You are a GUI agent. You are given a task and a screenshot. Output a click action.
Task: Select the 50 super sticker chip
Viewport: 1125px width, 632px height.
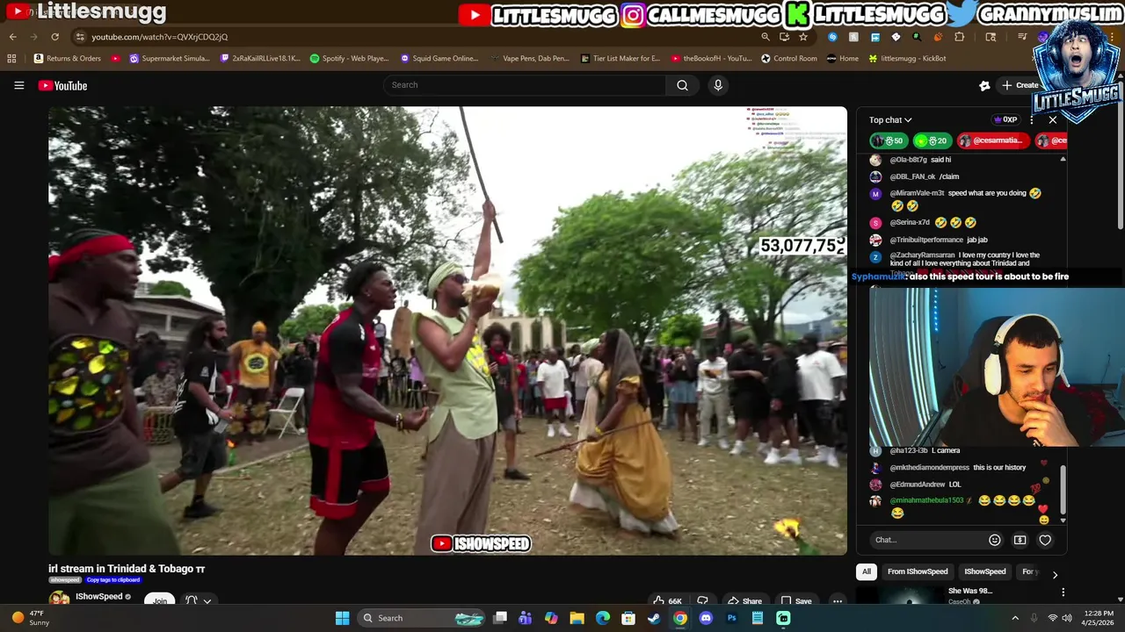tap(888, 140)
